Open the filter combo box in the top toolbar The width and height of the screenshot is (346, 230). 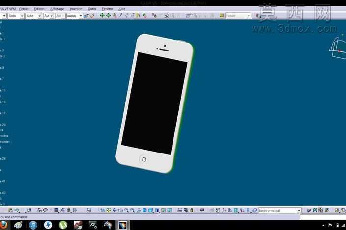(x=238, y=16)
